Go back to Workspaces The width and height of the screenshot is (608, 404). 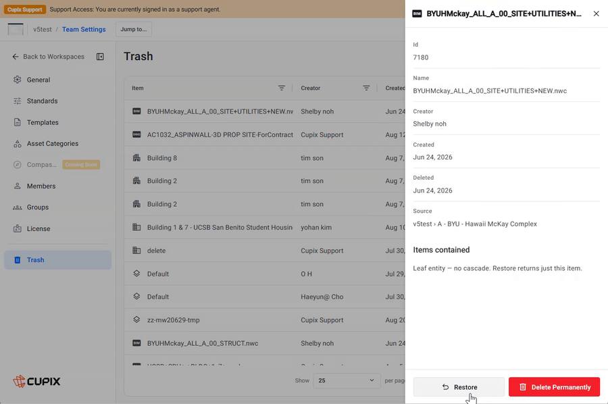(x=48, y=57)
